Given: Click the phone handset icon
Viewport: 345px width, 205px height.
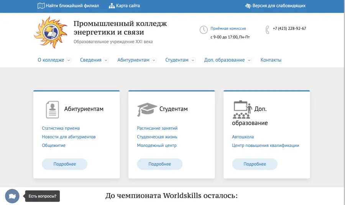Looking at the screenshot, I should coord(267,29).
